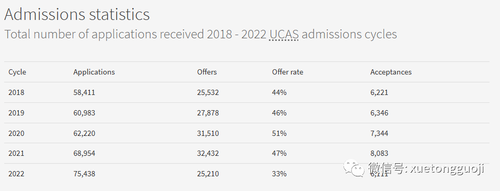Click the 33% offer rate cell
The height and width of the screenshot is (191, 500).
pyautogui.click(x=279, y=174)
